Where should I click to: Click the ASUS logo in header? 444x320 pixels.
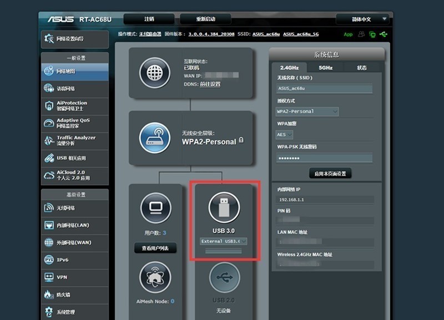pos(60,19)
